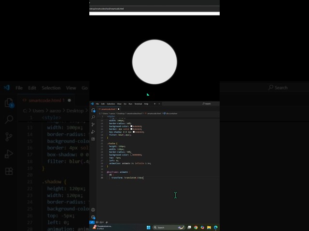Screen dimensions: 309x231
Task: Click the transform translateX line 33
Action: point(127,178)
